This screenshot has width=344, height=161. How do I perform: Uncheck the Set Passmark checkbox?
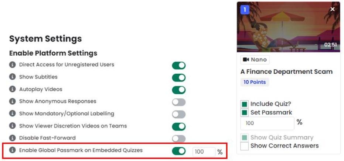tap(244, 113)
